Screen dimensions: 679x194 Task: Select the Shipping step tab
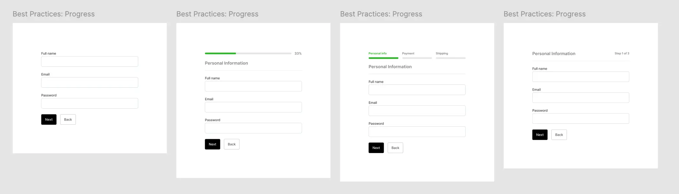pos(451,55)
